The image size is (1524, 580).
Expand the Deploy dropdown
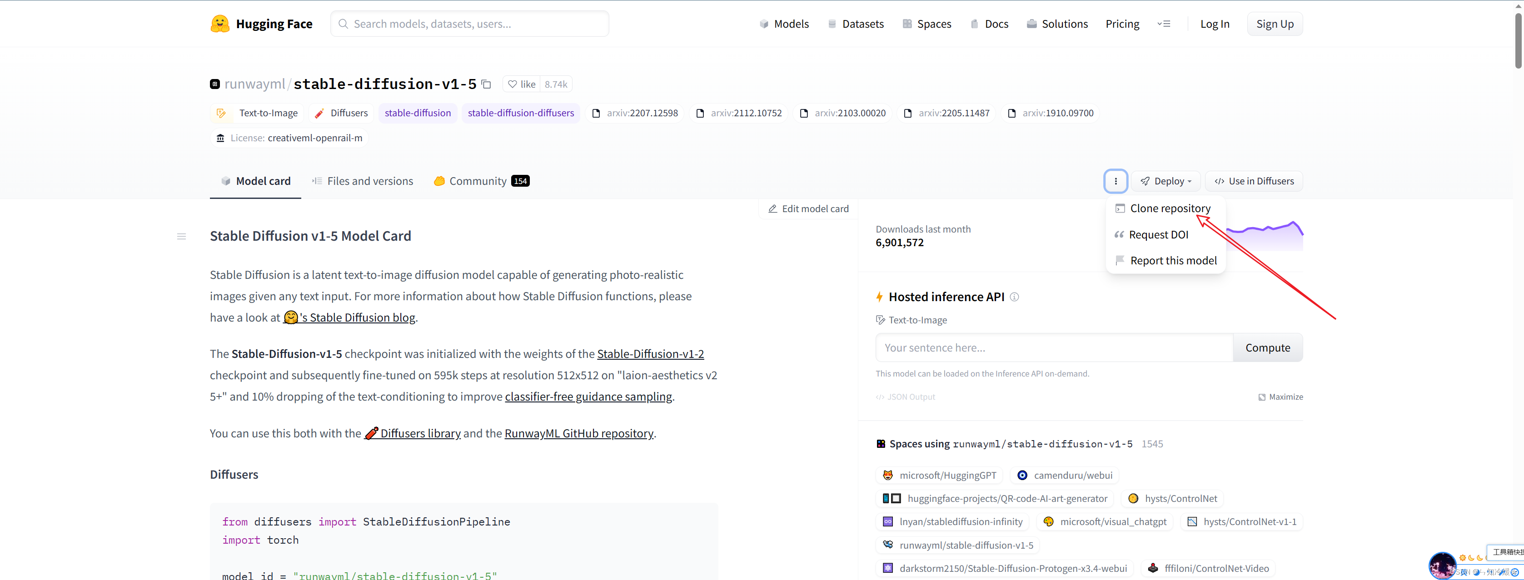click(1166, 181)
